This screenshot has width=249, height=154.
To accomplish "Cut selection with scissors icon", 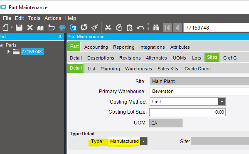I will click(108, 27).
